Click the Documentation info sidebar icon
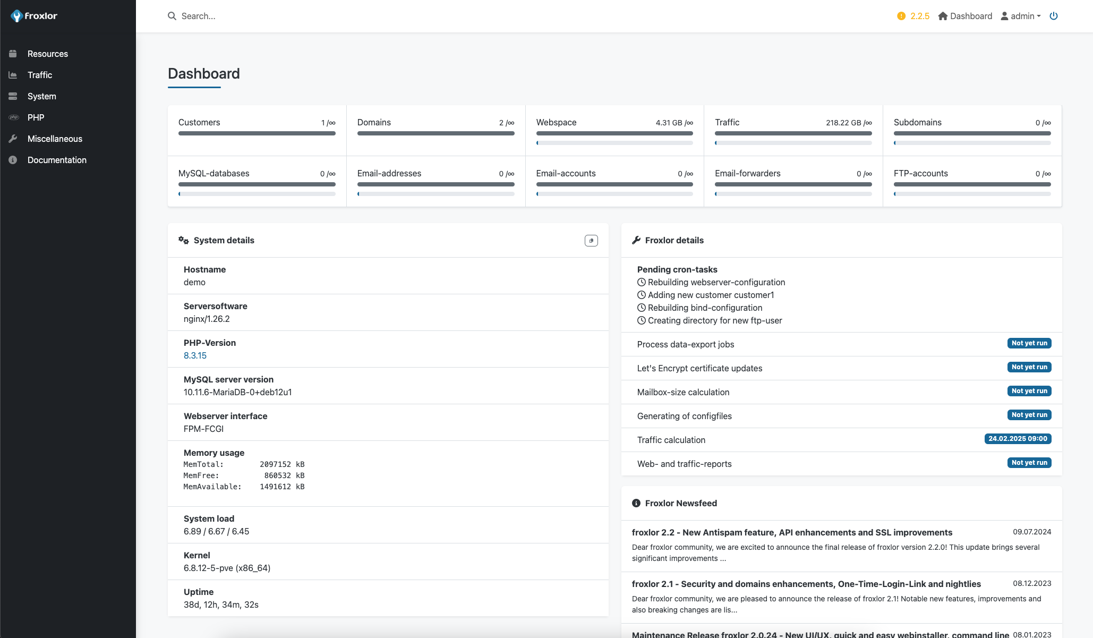 (13, 160)
